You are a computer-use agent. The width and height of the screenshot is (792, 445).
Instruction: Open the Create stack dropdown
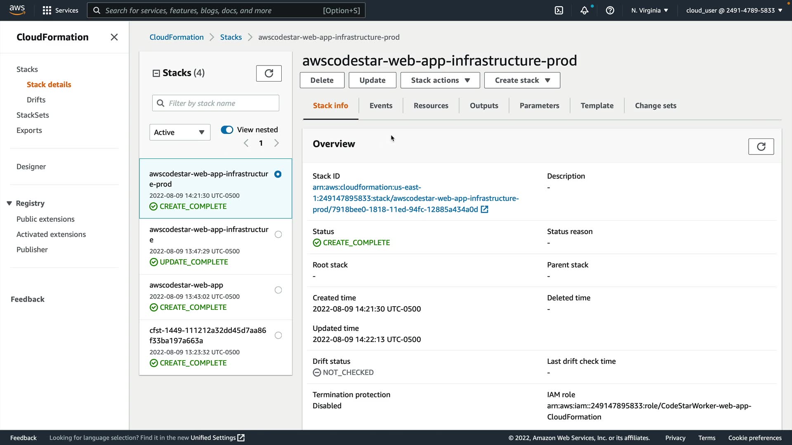(x=522, y=80)
